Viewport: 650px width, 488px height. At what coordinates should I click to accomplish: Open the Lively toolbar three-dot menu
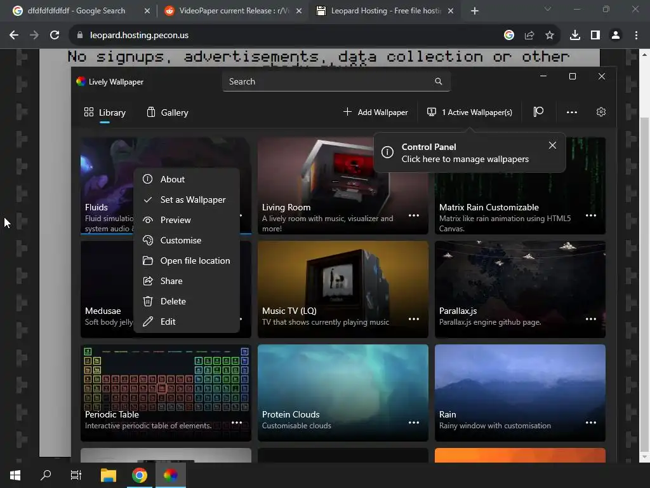tap(572, 112)
